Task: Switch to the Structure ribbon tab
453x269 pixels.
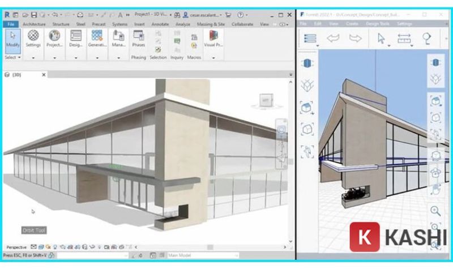Action: click(x=61, y=24)
